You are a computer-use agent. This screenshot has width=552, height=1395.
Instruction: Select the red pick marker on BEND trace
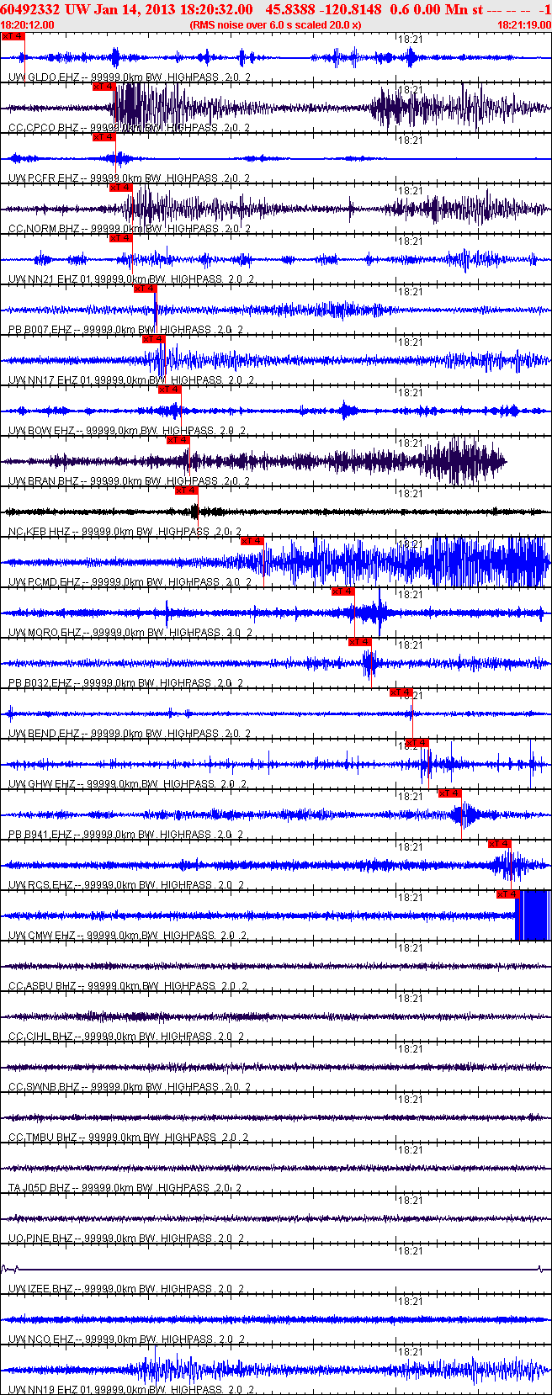point(401,692)
